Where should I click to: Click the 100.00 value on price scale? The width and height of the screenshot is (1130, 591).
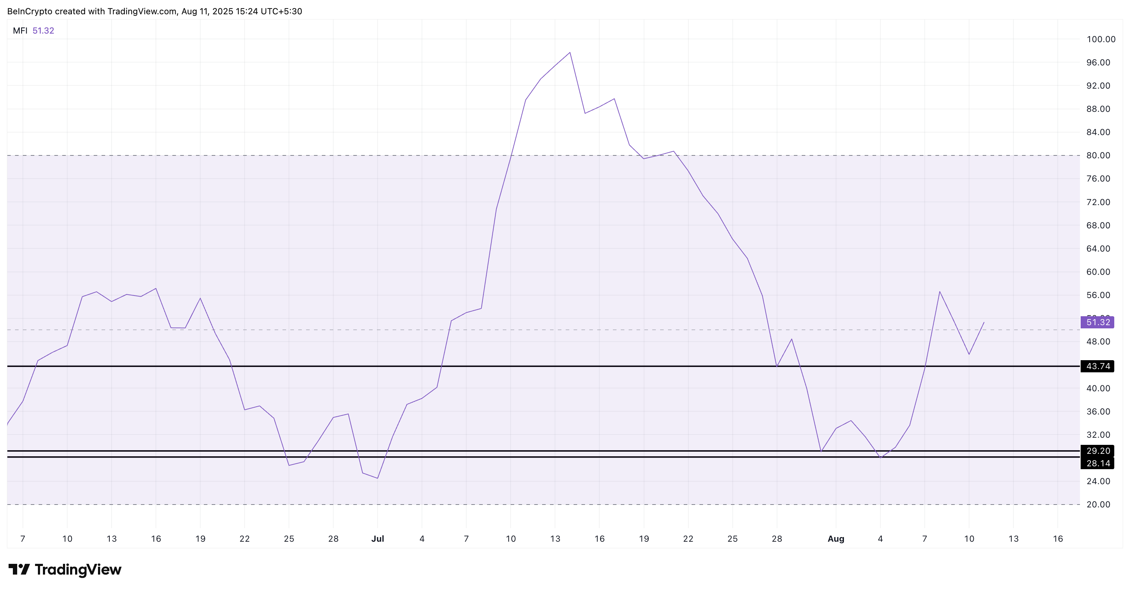(1101, 39)
